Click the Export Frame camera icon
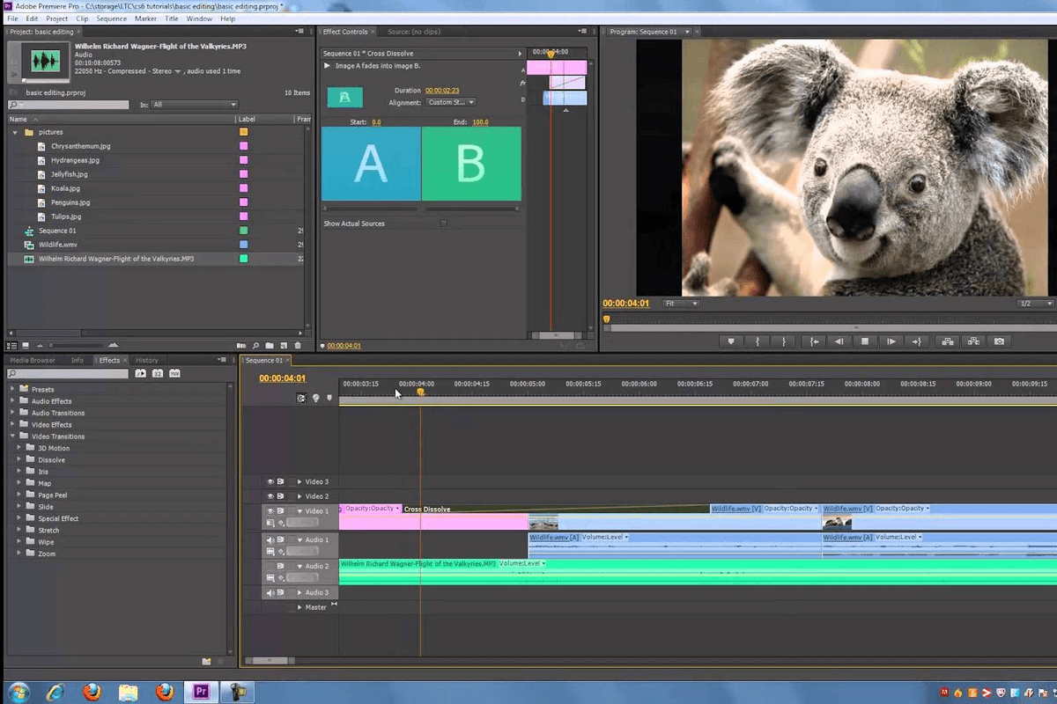Viewport: 1057px width, 704px height. (x=1000, y=341)
